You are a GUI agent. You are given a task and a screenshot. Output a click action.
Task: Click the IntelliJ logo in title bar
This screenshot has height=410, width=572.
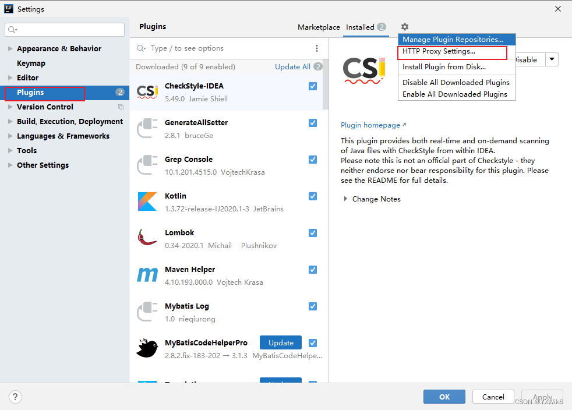tap(8, 9)
